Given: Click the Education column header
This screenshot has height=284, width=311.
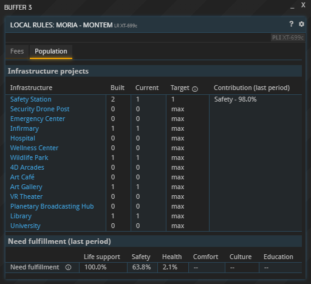Looking at the screenshot, I should click(x=278, y=257).
